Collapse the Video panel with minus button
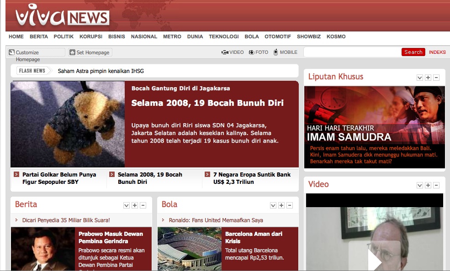This screenshot has width=450, height=271. click(x=436, y=185)
